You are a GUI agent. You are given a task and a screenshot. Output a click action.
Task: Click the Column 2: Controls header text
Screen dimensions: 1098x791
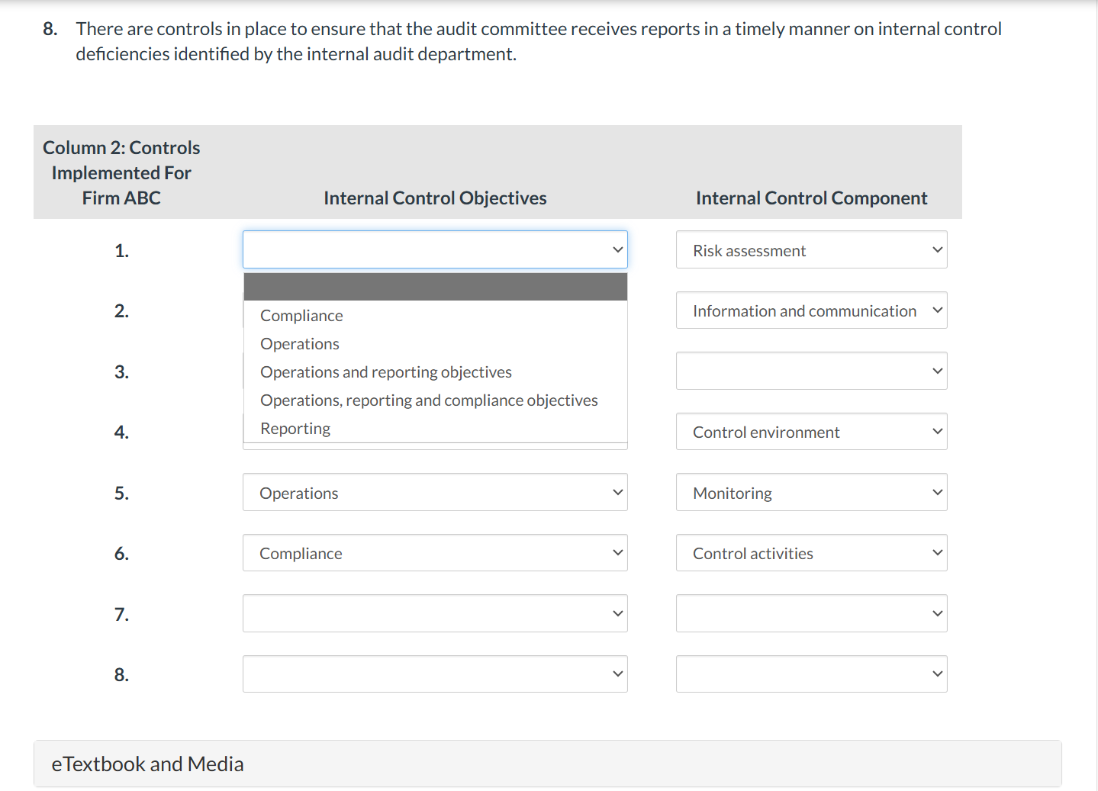point(121,172)
